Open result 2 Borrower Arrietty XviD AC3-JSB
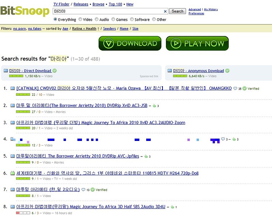The image size is (272, 217). click(82, 105)
